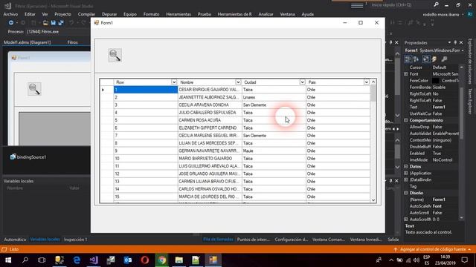Open the Archivo menu
Image resolution: width=476 pixels, height=267 pixels.
[10, 14]
